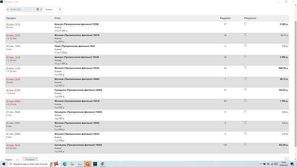Click the hands count 147
The width and height of the screenshot is (297, 167).
point(225,145)
